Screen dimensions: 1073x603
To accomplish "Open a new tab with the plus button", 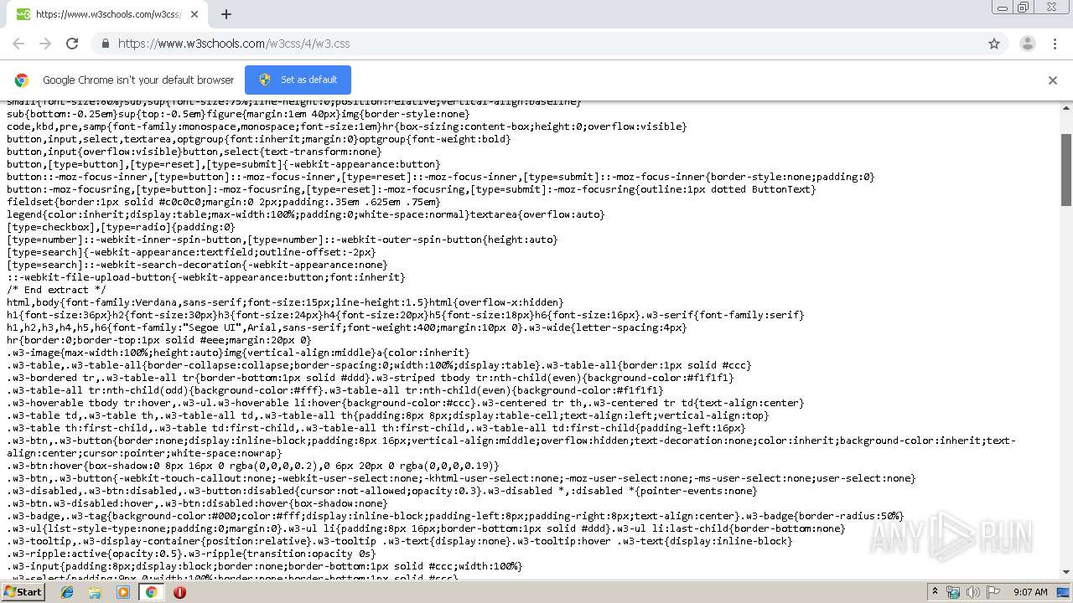I will coord(225,14).
